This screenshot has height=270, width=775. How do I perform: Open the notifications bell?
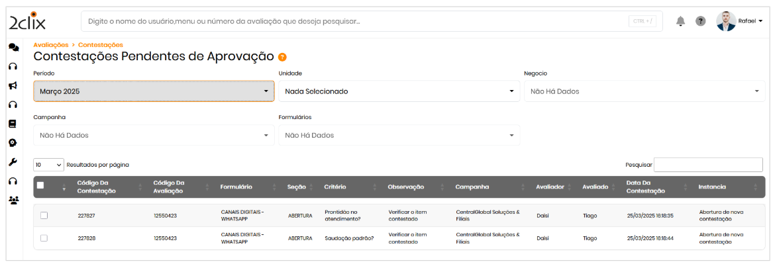tap(680, 21)
